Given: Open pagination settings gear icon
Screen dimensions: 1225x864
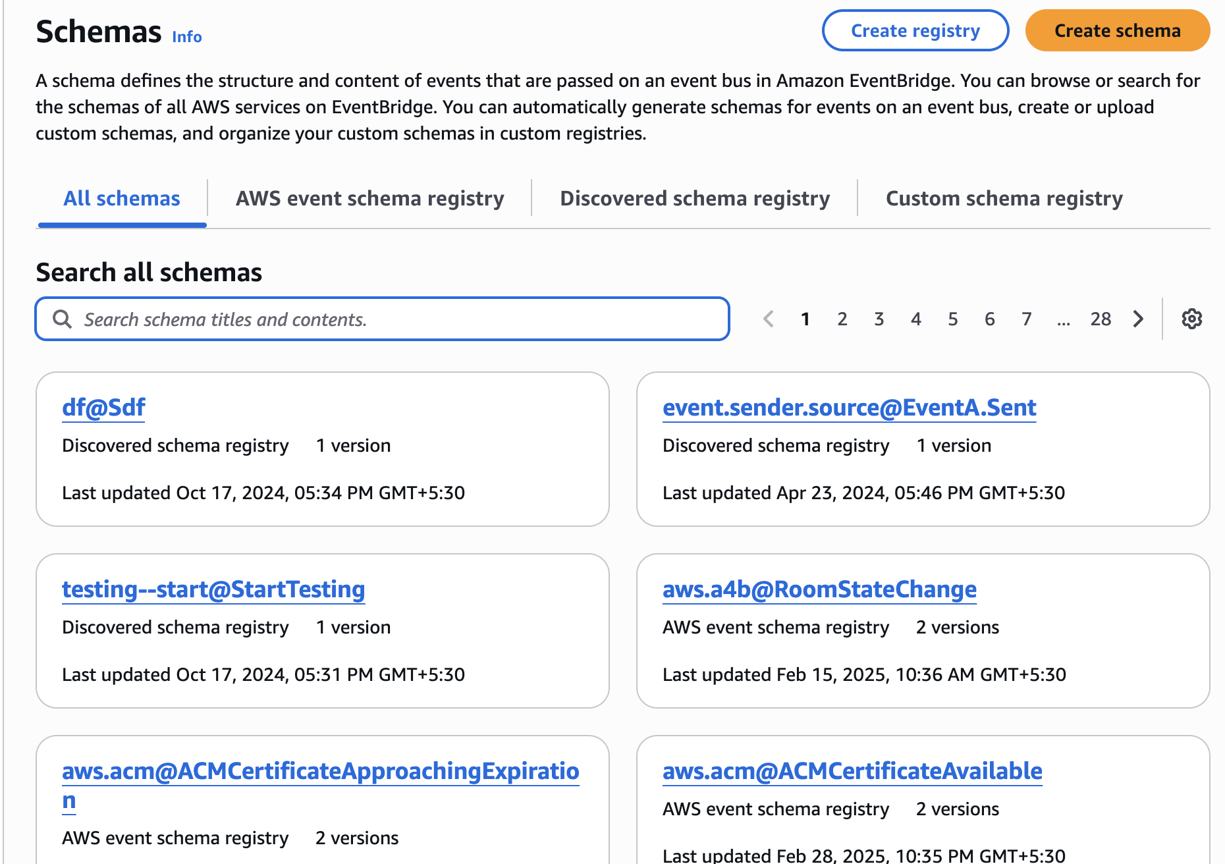Looking at the screenshot, I should point(1191,319).
